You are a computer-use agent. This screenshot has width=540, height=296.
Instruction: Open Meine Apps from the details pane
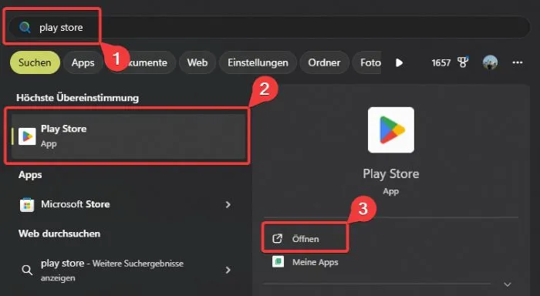tap(315, 262)
